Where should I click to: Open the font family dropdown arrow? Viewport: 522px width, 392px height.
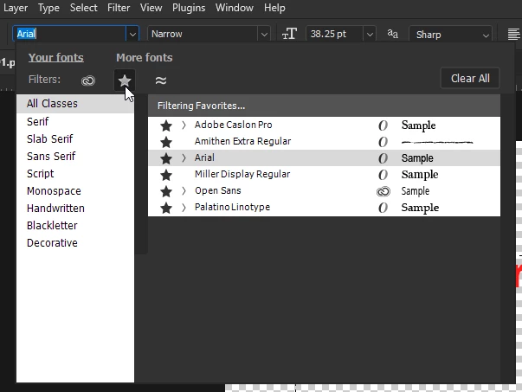(132, 34)
